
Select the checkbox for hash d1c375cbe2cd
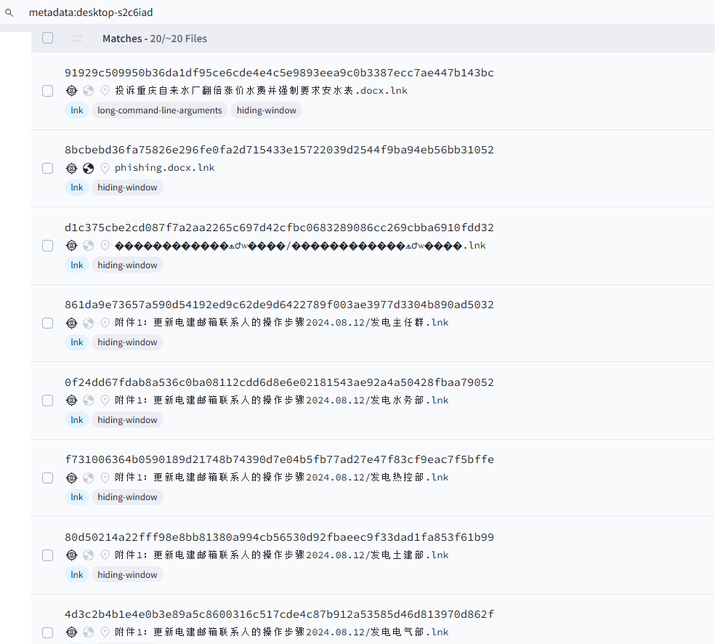(47, 246)
